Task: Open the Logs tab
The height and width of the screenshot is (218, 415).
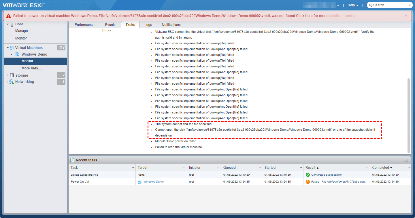Action: click(x=148, y=25)
